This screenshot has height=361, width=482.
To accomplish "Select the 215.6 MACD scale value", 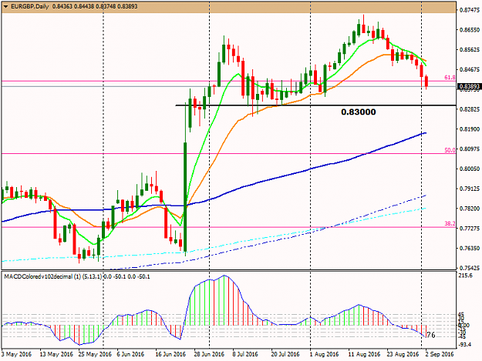I will pos(465,276).
